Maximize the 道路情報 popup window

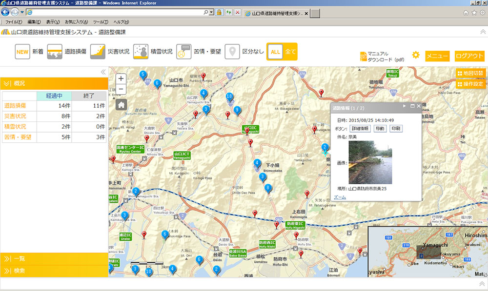[412, 106]
